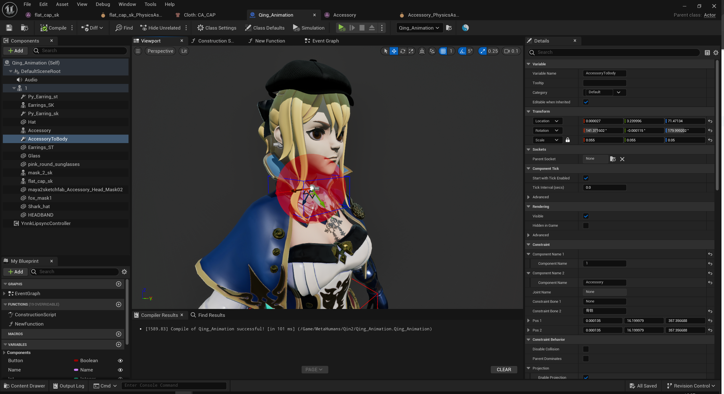Click the Tick Interval input field
The image size is (724, 394).
[604, 188]
